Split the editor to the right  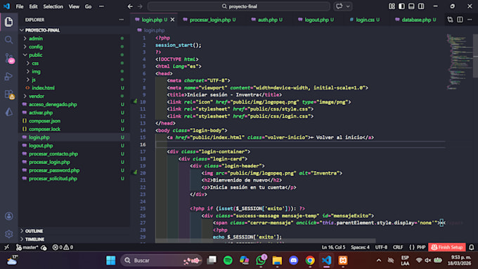(x=460, y=20)
